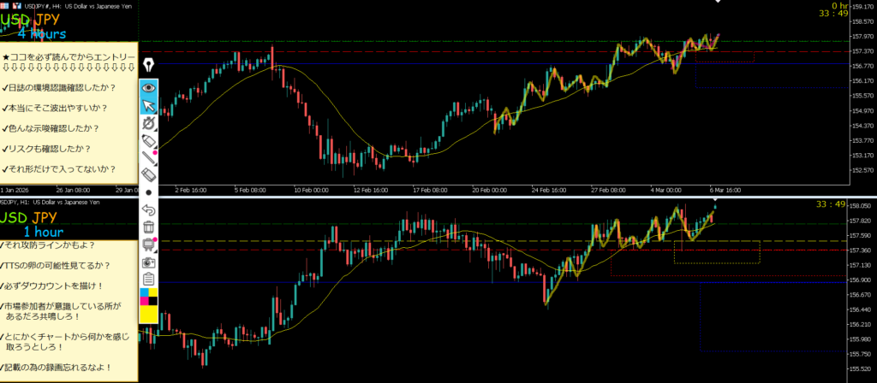The height and width of the screenshot is (383, 877).
Task: Click note line '必ずダウカウントを描け！'
Action: pos(51,286)
